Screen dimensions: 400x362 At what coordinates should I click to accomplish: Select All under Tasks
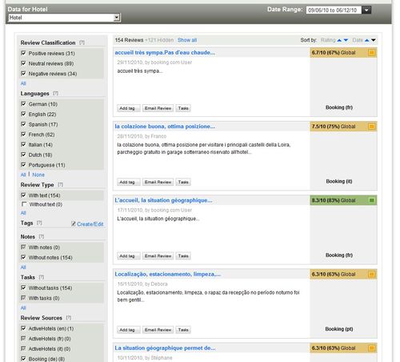23,308
